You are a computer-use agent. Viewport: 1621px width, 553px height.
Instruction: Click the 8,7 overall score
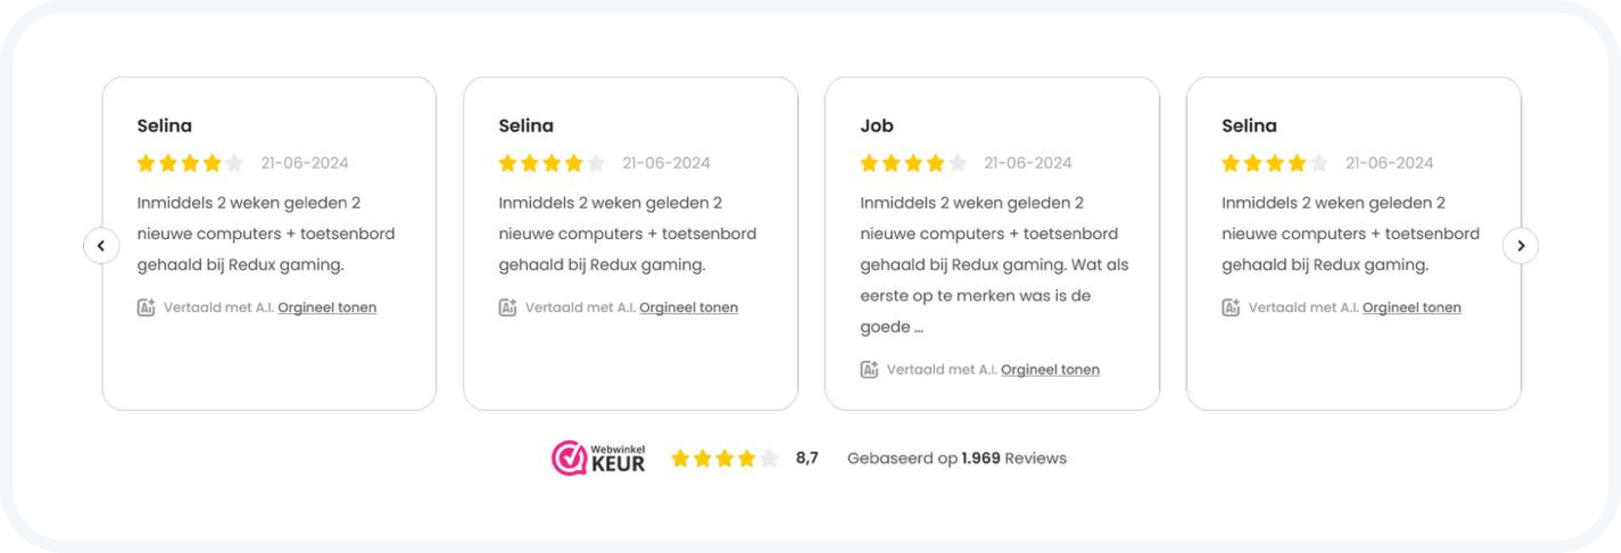(806, 458)
